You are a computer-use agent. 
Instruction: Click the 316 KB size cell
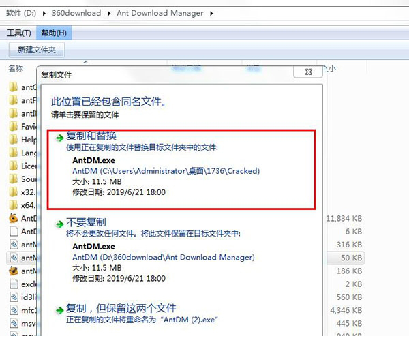pos(349,245)
